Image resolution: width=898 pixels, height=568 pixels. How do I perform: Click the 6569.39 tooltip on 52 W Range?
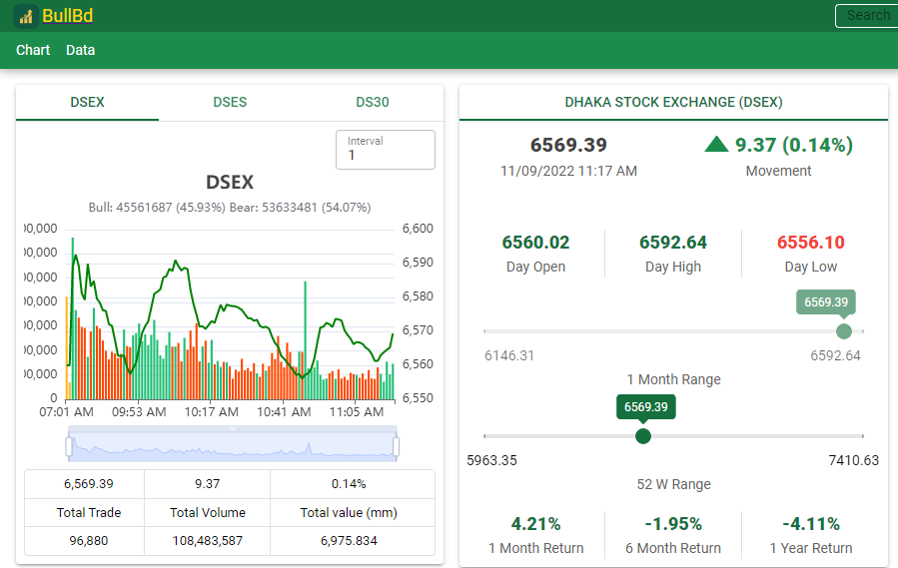tap(646, 406)
